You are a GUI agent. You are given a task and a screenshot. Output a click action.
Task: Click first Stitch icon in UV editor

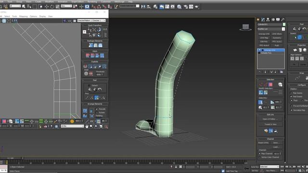coord(88,56)
